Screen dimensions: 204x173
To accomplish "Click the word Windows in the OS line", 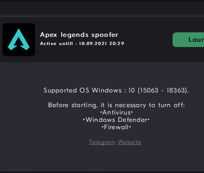I will [x=107, y=90].
